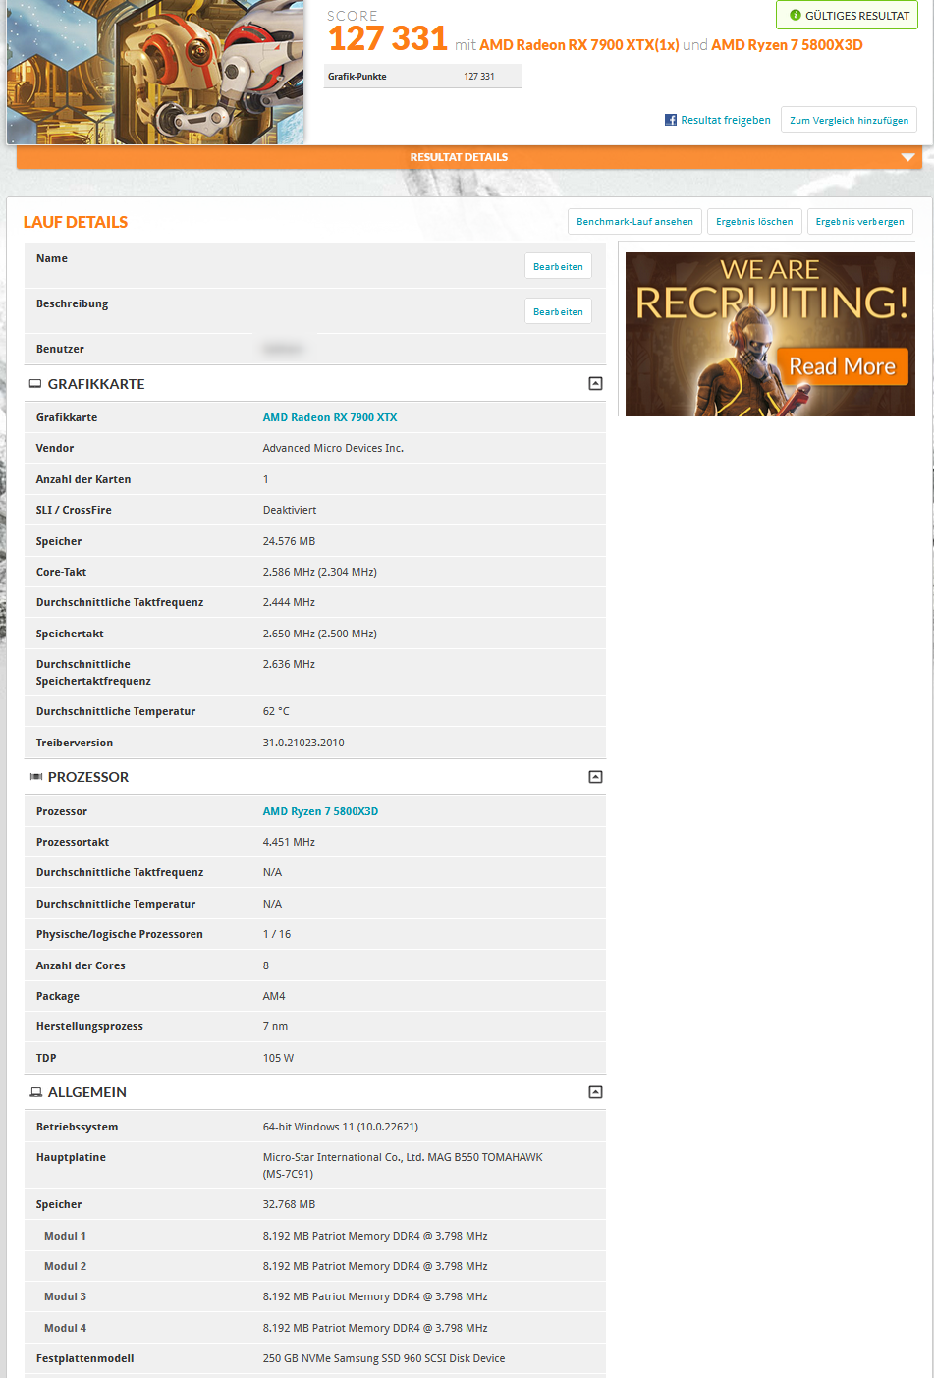This screenshot has width=934, height=1378.
Task: Collapse the GRAFIKKARTE section
Action: 595,384
